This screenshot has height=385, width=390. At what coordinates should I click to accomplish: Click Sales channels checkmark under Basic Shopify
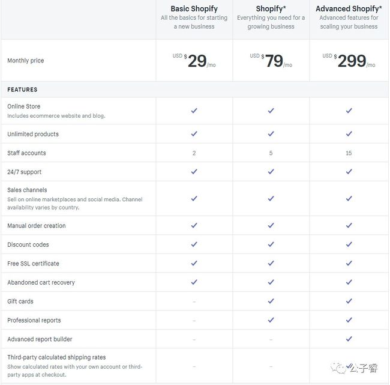pos(194,198)
